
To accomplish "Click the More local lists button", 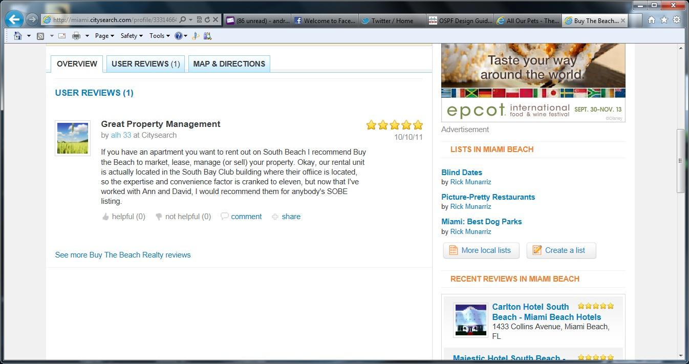I will tap(481, 250).
